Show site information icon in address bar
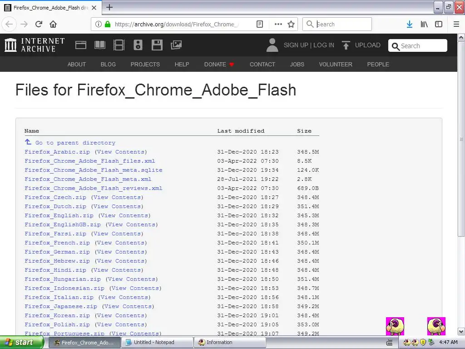Image resolution: width=465 pixels, height=349 pixels. (x=99, y=24)
